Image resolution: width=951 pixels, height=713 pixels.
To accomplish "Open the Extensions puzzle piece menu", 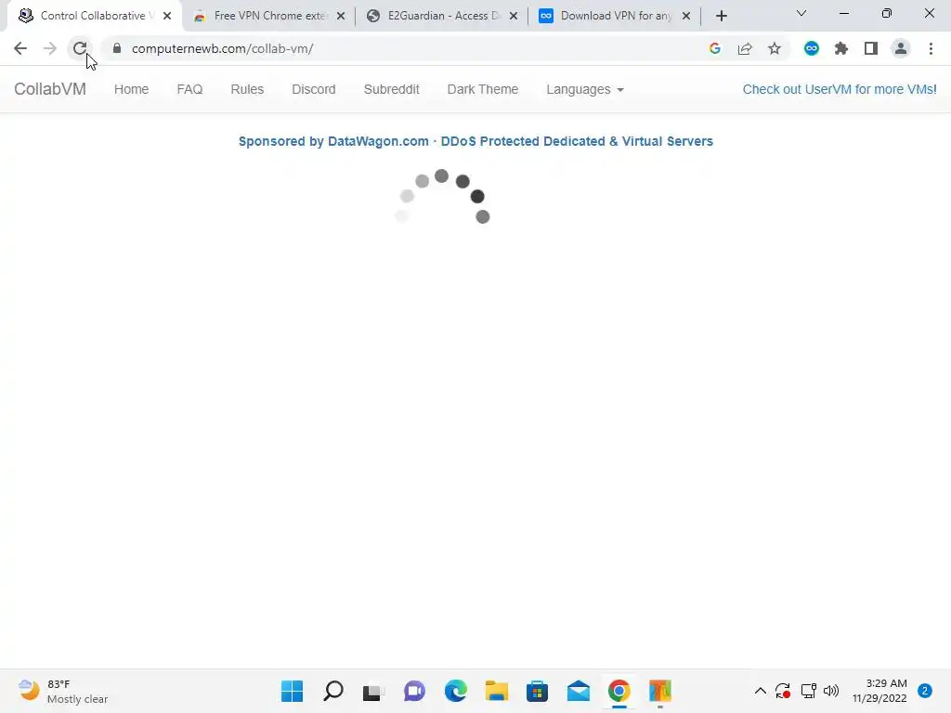I will (x=841, y=48).
